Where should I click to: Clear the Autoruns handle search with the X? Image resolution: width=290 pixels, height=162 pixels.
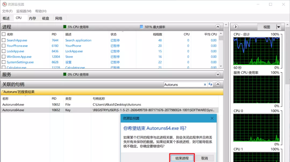(205, 84)
